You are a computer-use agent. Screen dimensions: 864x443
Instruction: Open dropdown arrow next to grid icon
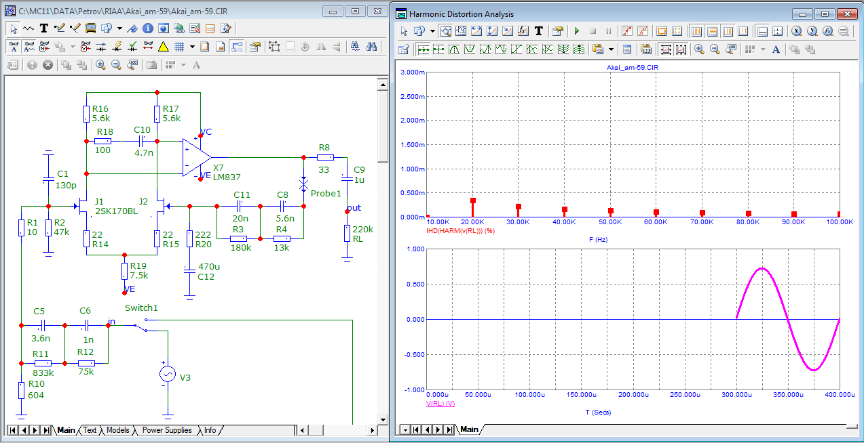click(192, 47)
